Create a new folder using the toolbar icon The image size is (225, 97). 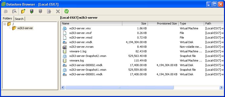(x=23, y=11)
